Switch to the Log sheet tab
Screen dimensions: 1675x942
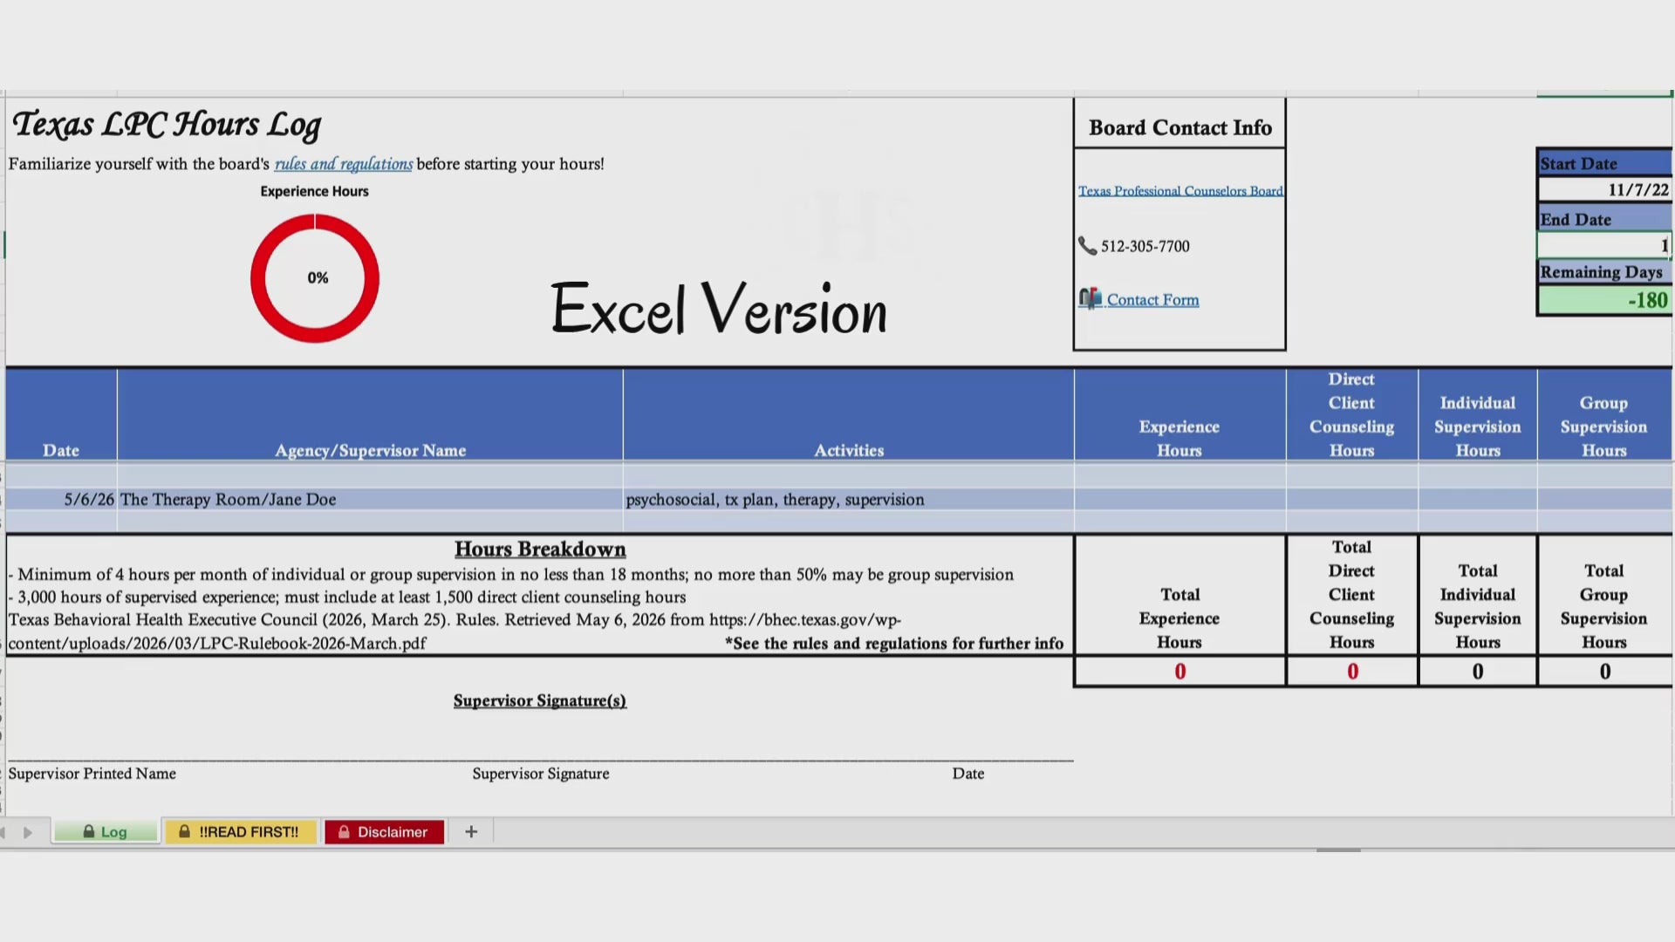pyautogui.click(x=106, y=832)
